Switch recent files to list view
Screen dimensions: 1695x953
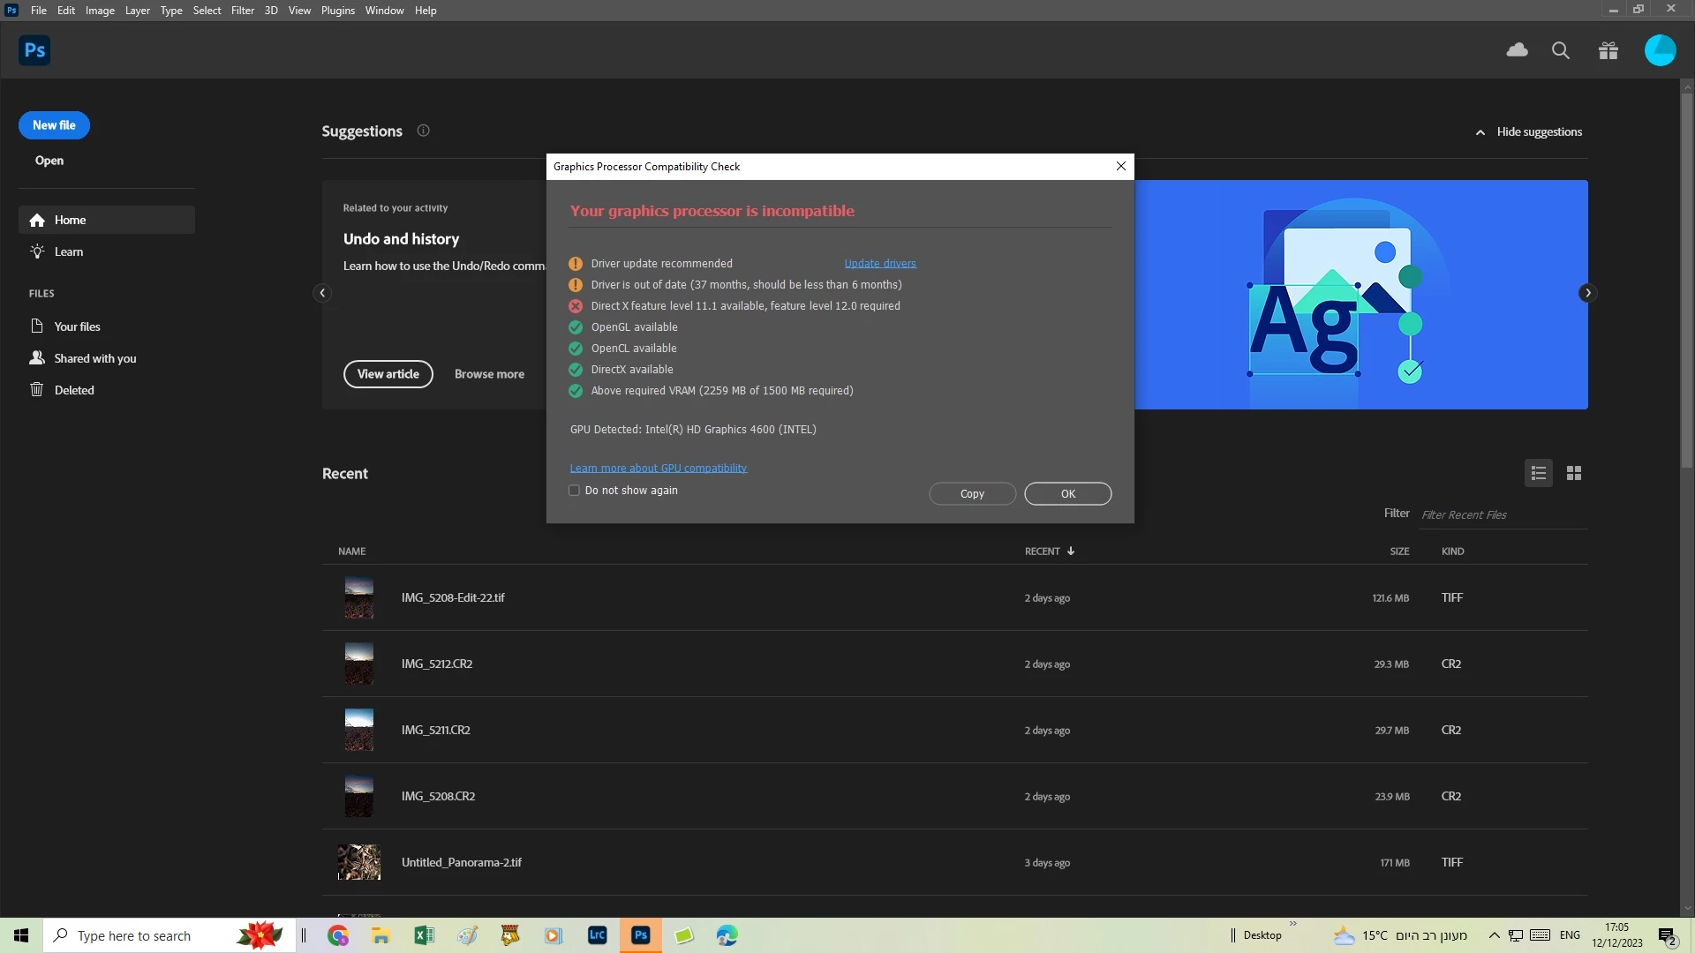tap(1539, 474)
